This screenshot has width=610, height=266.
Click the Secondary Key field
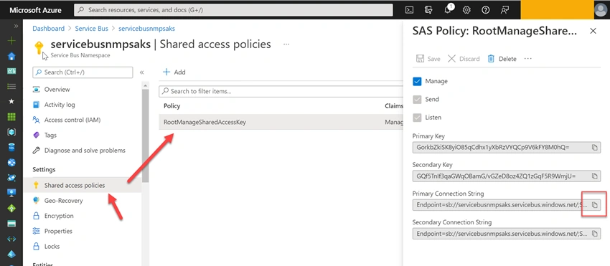tap(507, 176)
